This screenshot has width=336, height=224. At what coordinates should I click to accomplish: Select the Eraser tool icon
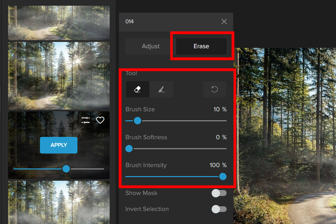pyautogui.click(x=137, y=89)
